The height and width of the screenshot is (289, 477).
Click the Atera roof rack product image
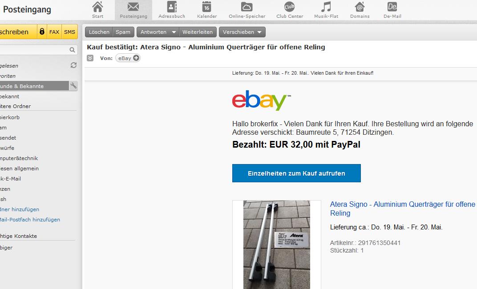pyautogui.click(x=276, y=245)
